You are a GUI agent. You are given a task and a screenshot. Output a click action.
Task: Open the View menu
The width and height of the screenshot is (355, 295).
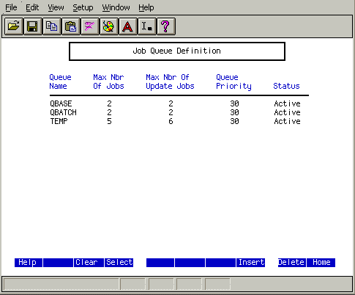[x=56, y=7]
